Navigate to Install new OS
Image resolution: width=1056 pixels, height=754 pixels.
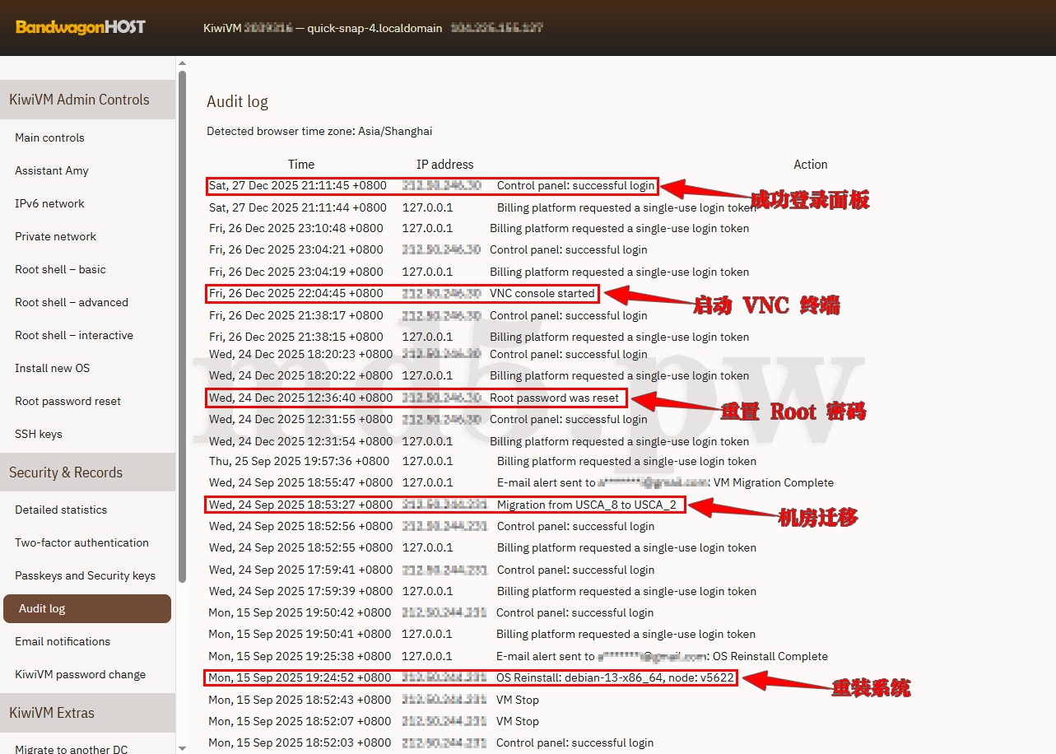[x=53, y=368]
